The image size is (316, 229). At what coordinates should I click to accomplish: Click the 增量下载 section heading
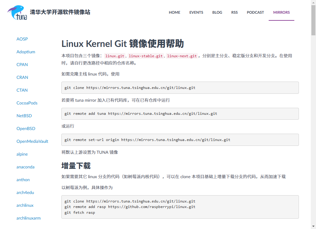[76, 166]
